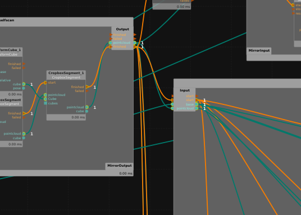The image size is (301, 215).
Task: Click the 0.00 ms timing bar of CropboxSegment_1
Action: [66, 117]
